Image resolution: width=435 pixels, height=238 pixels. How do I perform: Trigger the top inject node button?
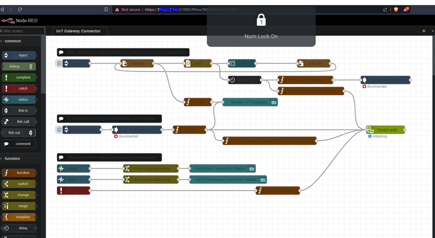pyautogui.click(x=59, y=64)
